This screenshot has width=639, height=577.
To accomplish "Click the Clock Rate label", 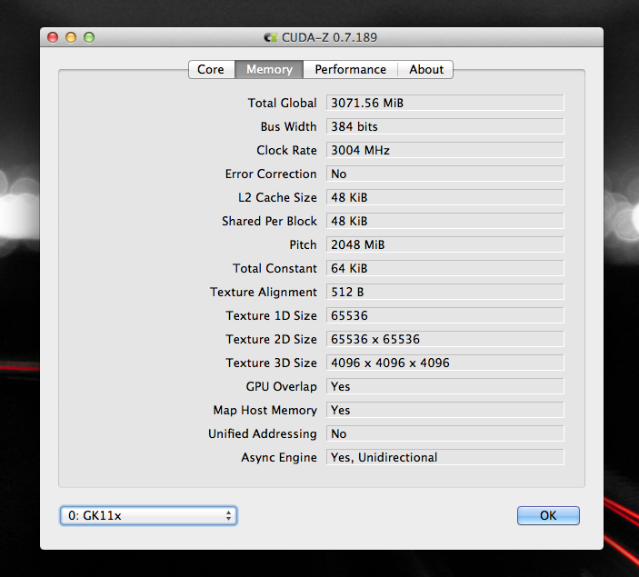I will (x=286, y=150).
